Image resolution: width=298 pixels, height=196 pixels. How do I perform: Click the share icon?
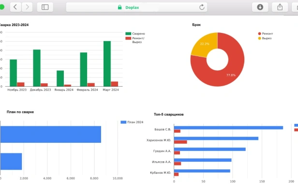point(280,7)
